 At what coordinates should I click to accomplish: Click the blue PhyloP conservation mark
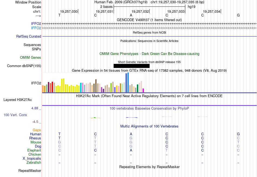132,117
